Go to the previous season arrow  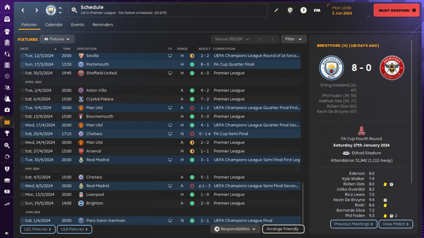point(260,39)
